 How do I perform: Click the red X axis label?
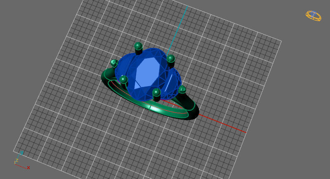[x=28, y=167]
